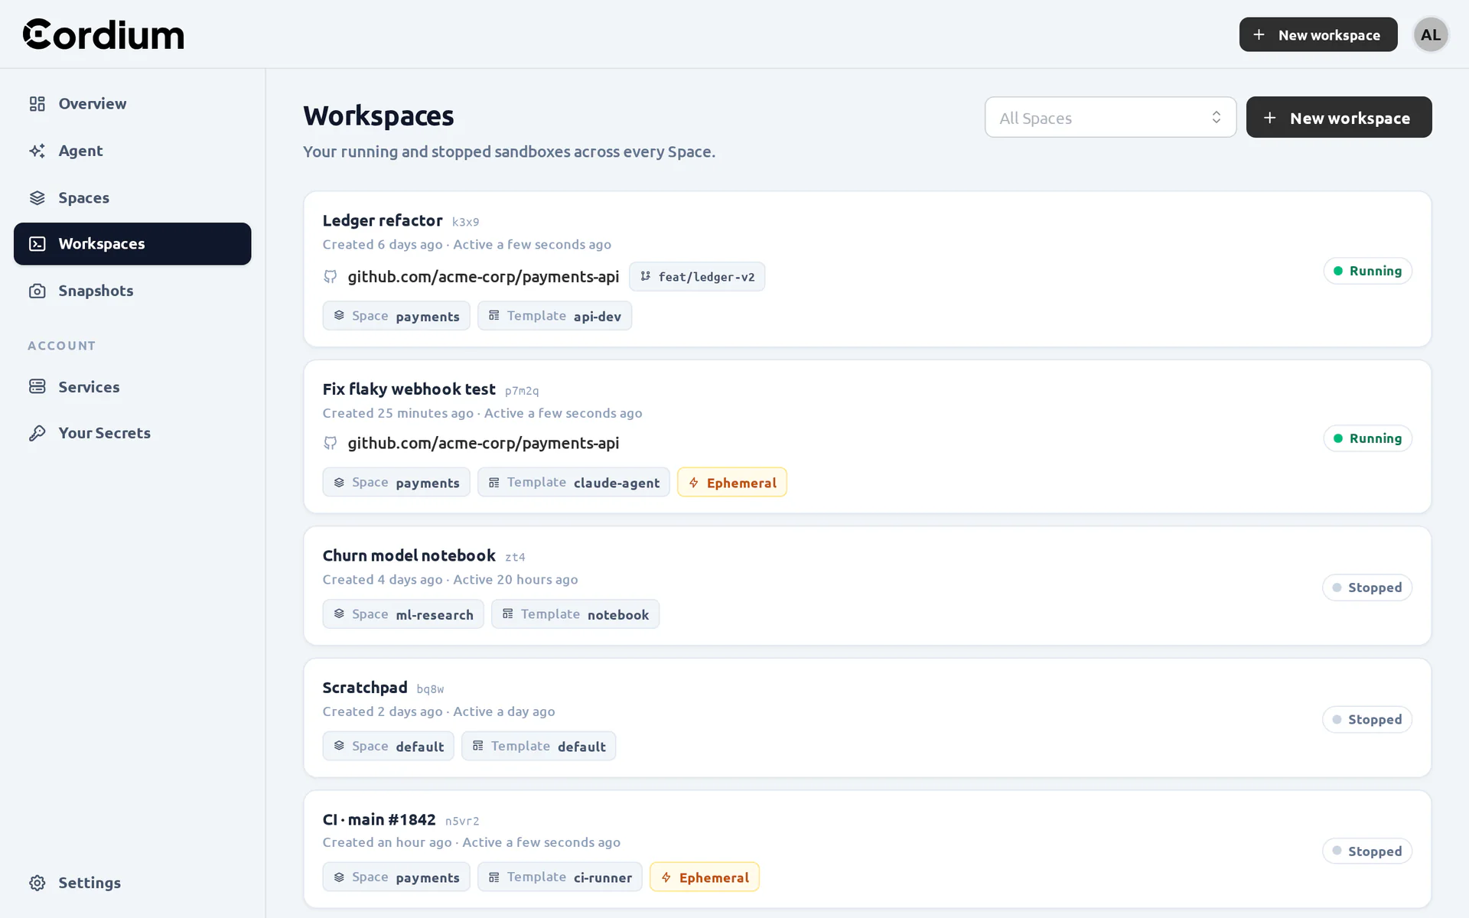
Task: Click lightning icon in CI main #1842 Ephemeral badge
Action: pyautogui.click(x=666, y=877)
